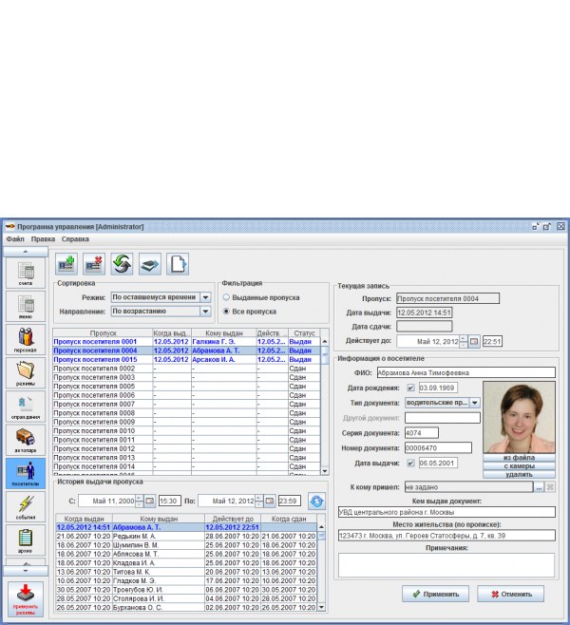Image resolution: width=570 pixels, height=625 pixels.
Task: Click the add visitor pass toolbar icon
Action: click(x=66, y=265)
